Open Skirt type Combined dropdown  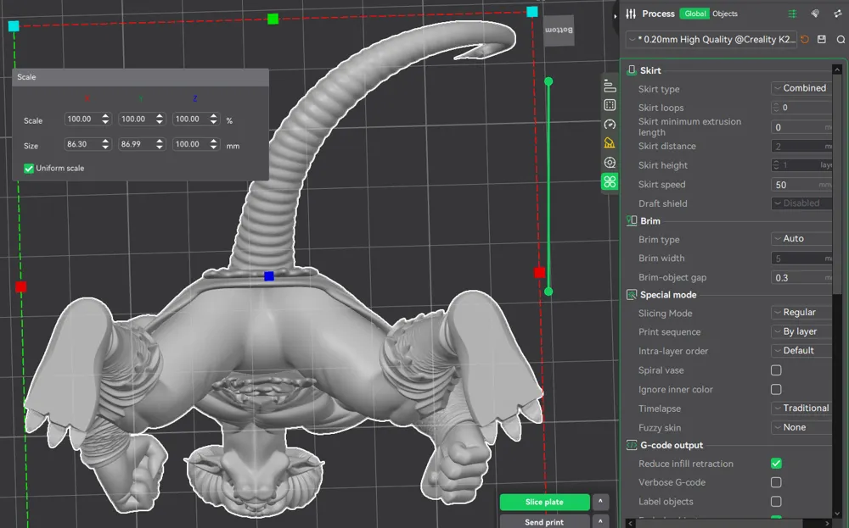coord(801,88)
